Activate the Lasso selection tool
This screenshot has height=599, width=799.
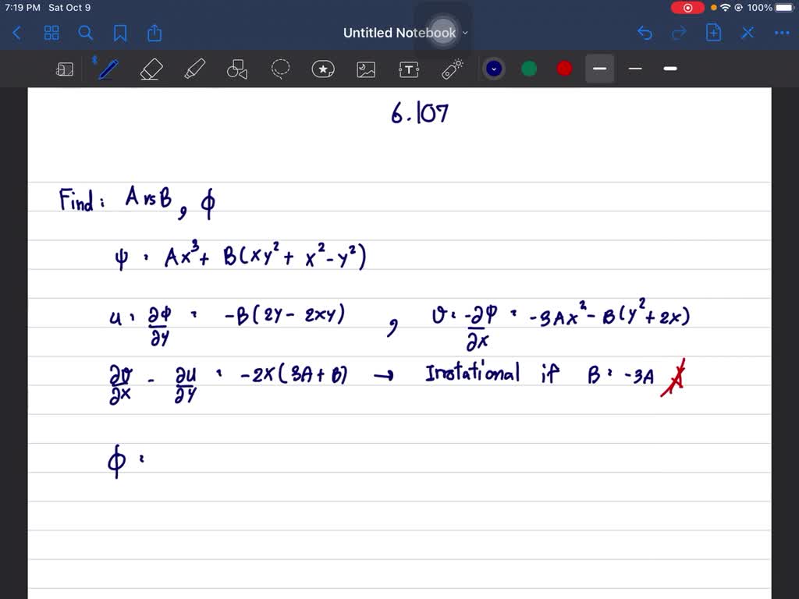click(x=280, y=69)
